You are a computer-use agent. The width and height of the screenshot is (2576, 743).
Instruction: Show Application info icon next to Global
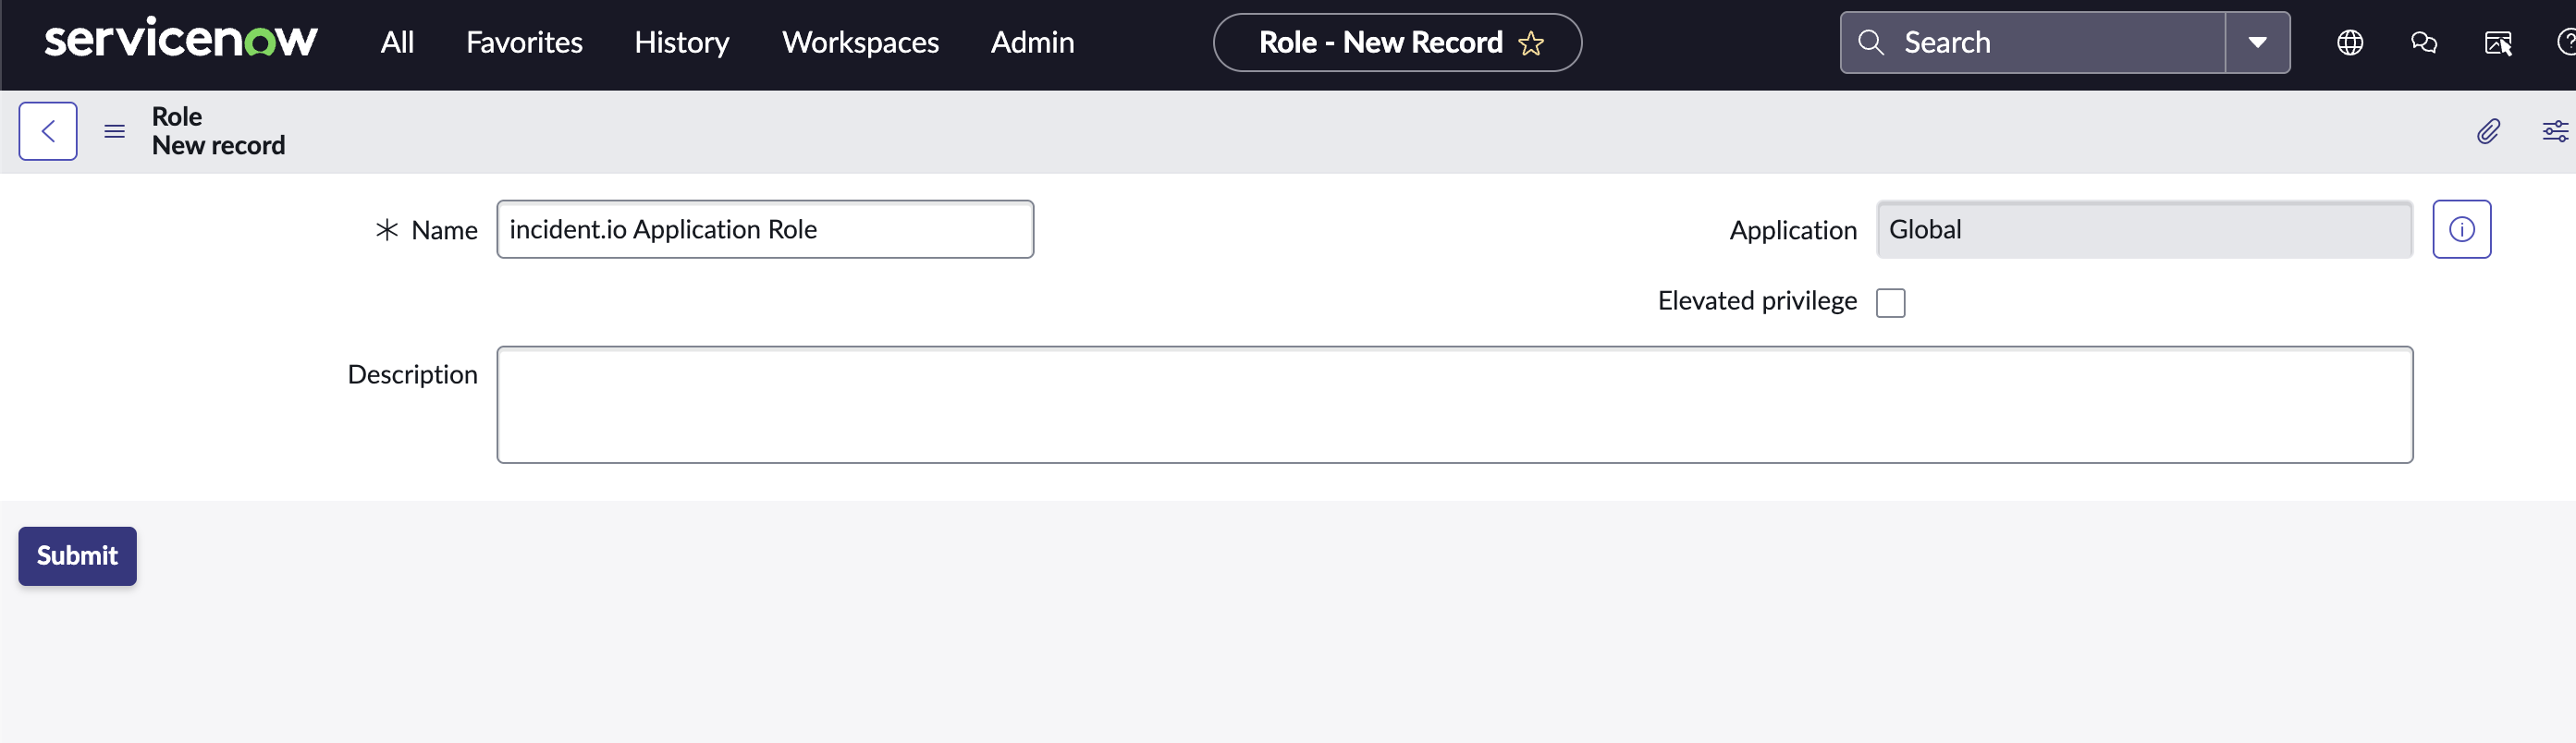point(2461,229)
